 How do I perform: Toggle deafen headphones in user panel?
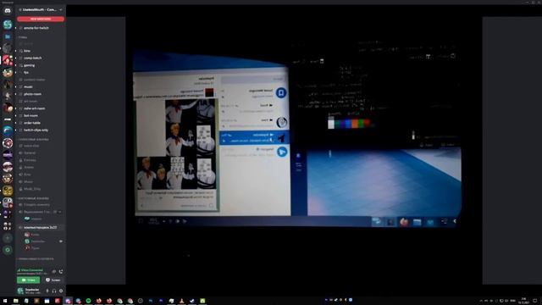[54, 291]
